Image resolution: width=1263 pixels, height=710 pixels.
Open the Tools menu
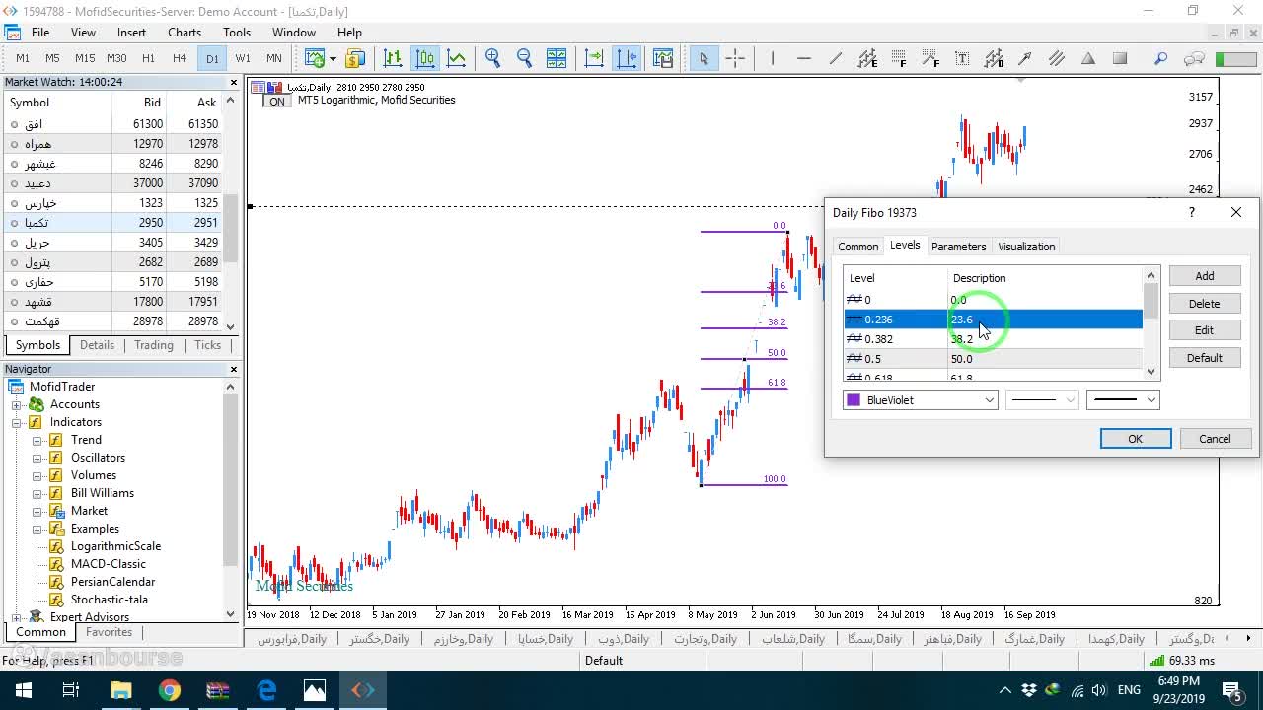(237, 33)
